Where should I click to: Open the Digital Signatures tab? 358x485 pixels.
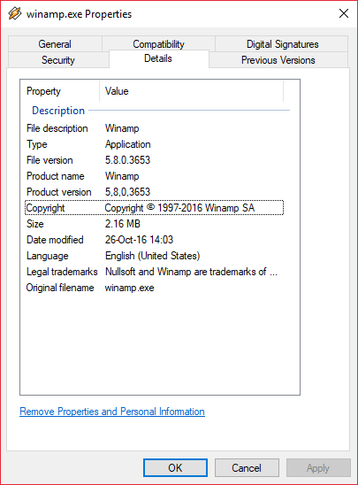[282, 44]
